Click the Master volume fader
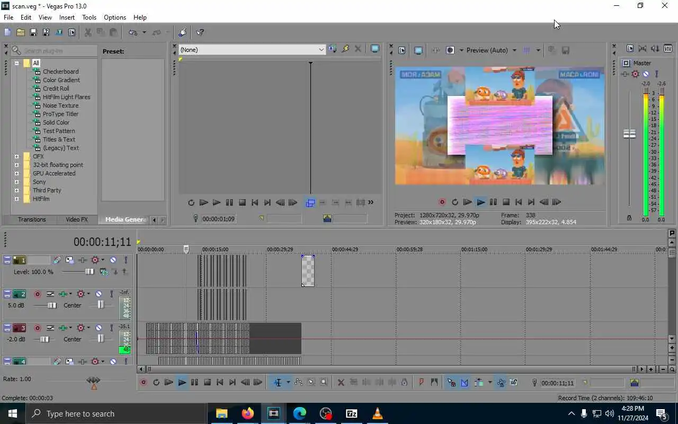 coord(629,134)
